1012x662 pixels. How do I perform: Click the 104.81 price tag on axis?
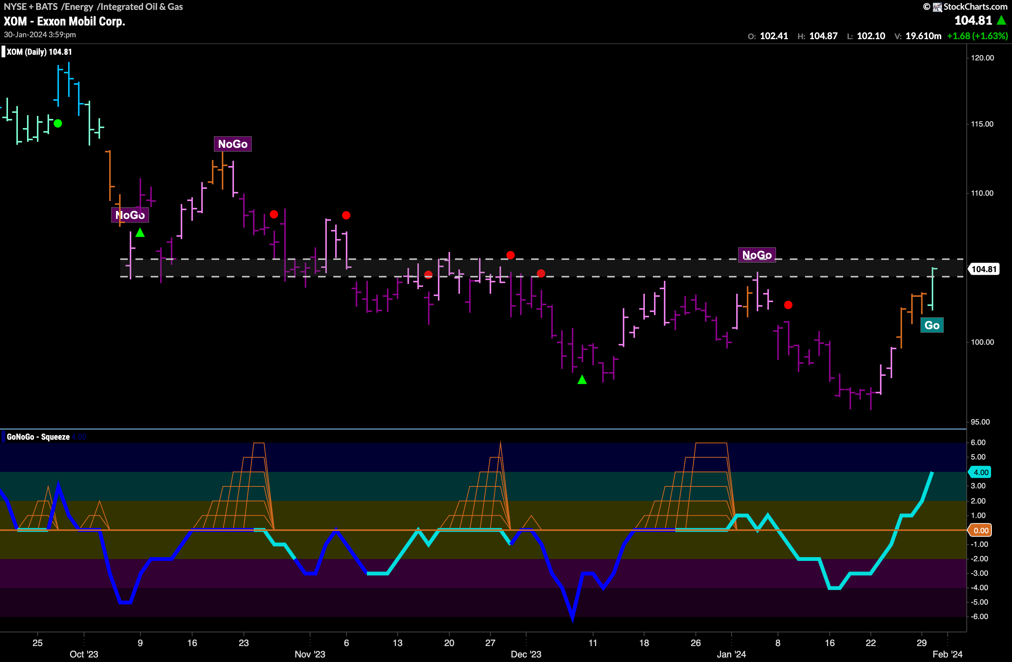[x=983, y=269]
